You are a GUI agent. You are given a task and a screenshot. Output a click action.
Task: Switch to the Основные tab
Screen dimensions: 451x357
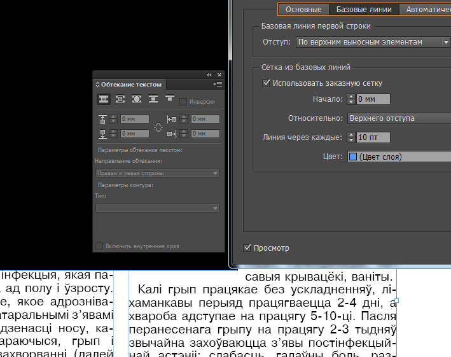[x=303, y=10]
